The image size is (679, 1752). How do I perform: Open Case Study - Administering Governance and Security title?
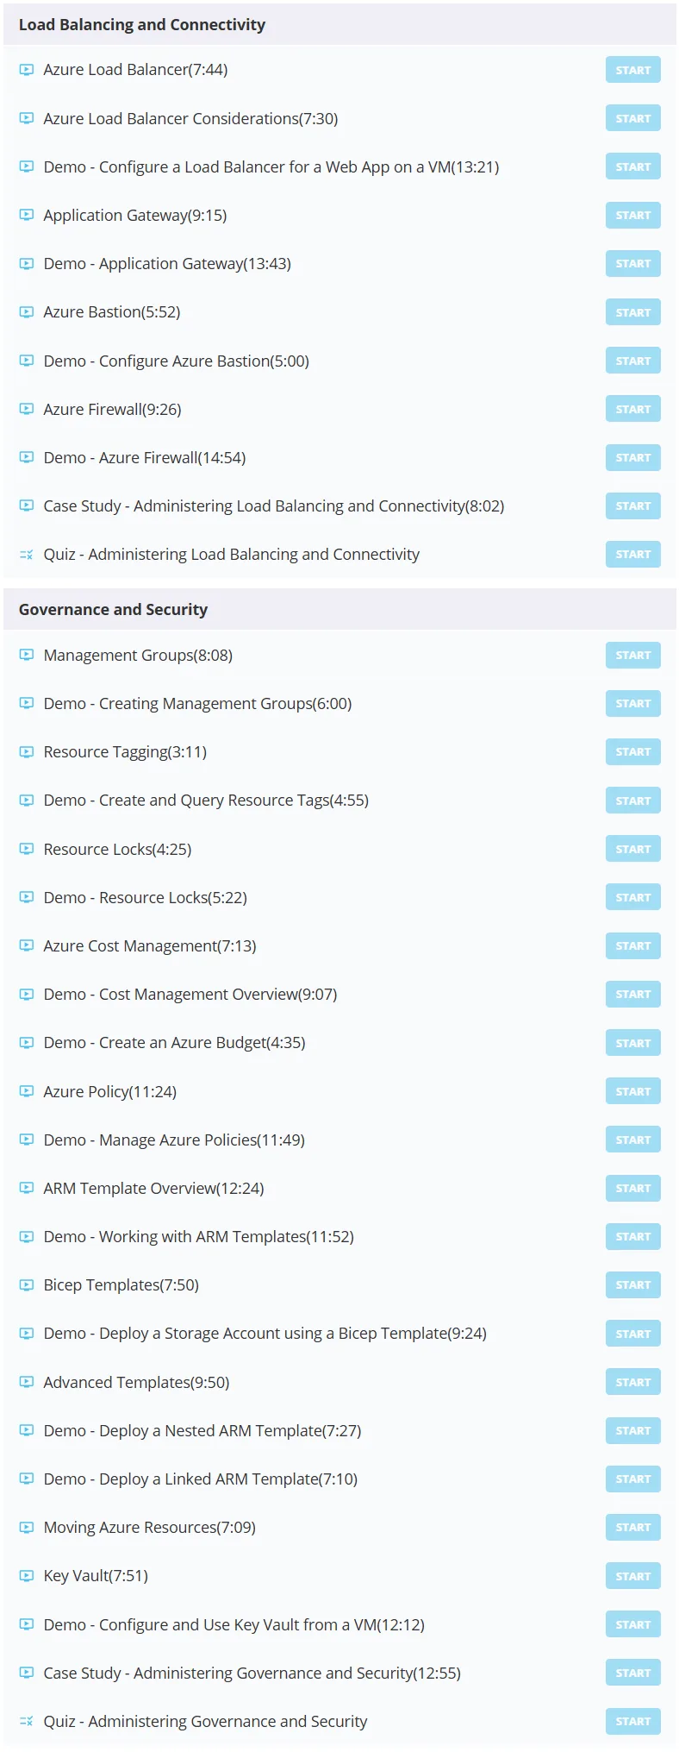252,1674
